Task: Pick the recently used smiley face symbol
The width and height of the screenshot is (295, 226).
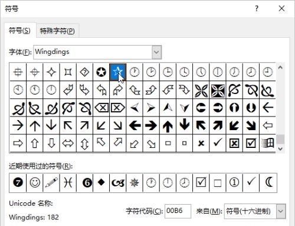Action: click(35, 183)
